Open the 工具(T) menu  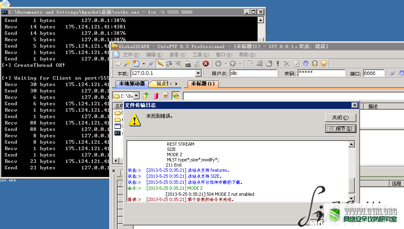201,55
